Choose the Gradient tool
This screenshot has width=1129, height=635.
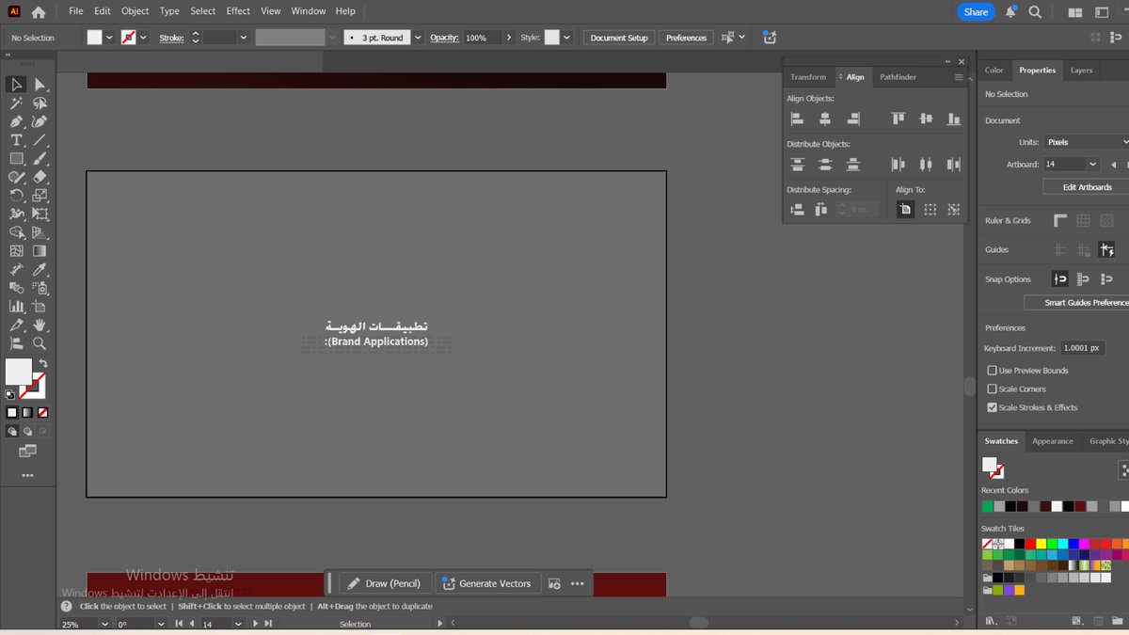click(40, 251)
